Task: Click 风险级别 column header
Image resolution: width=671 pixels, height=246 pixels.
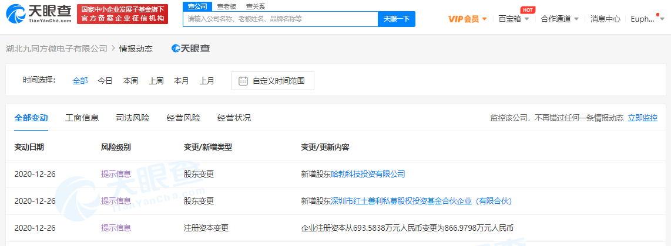Action: [x=116, y=148]
